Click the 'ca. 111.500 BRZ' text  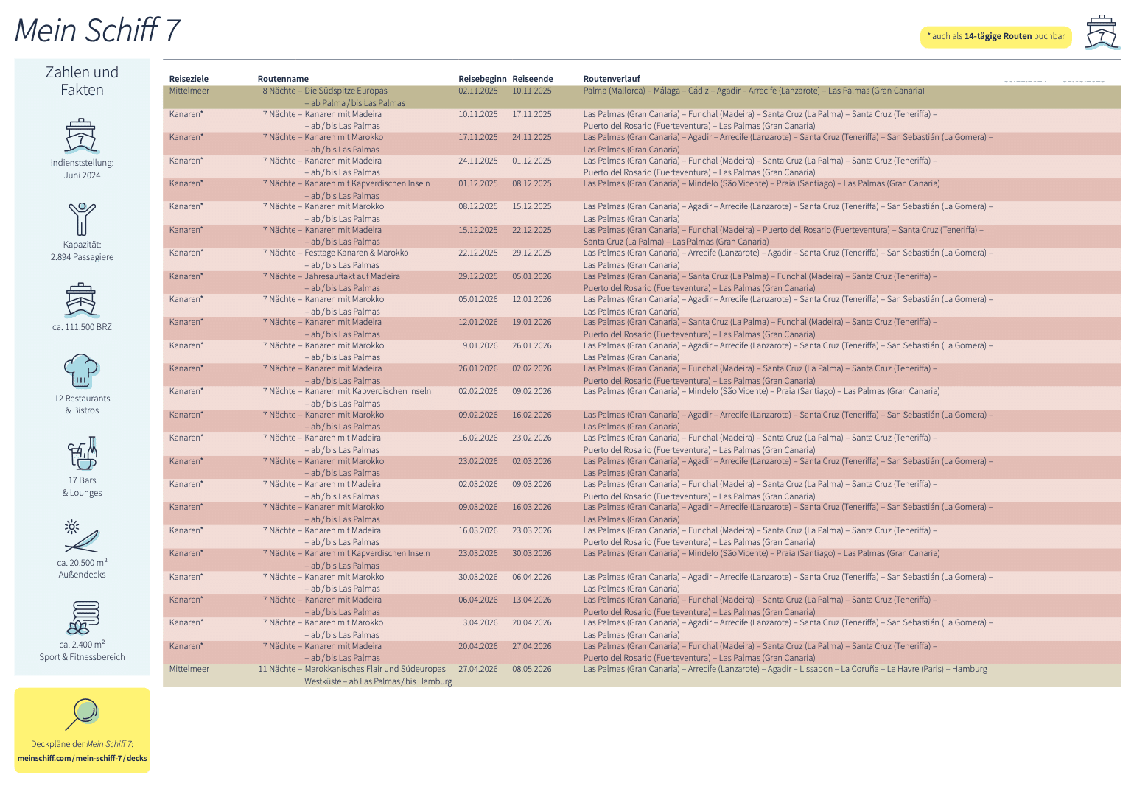[x=82, y=327]
